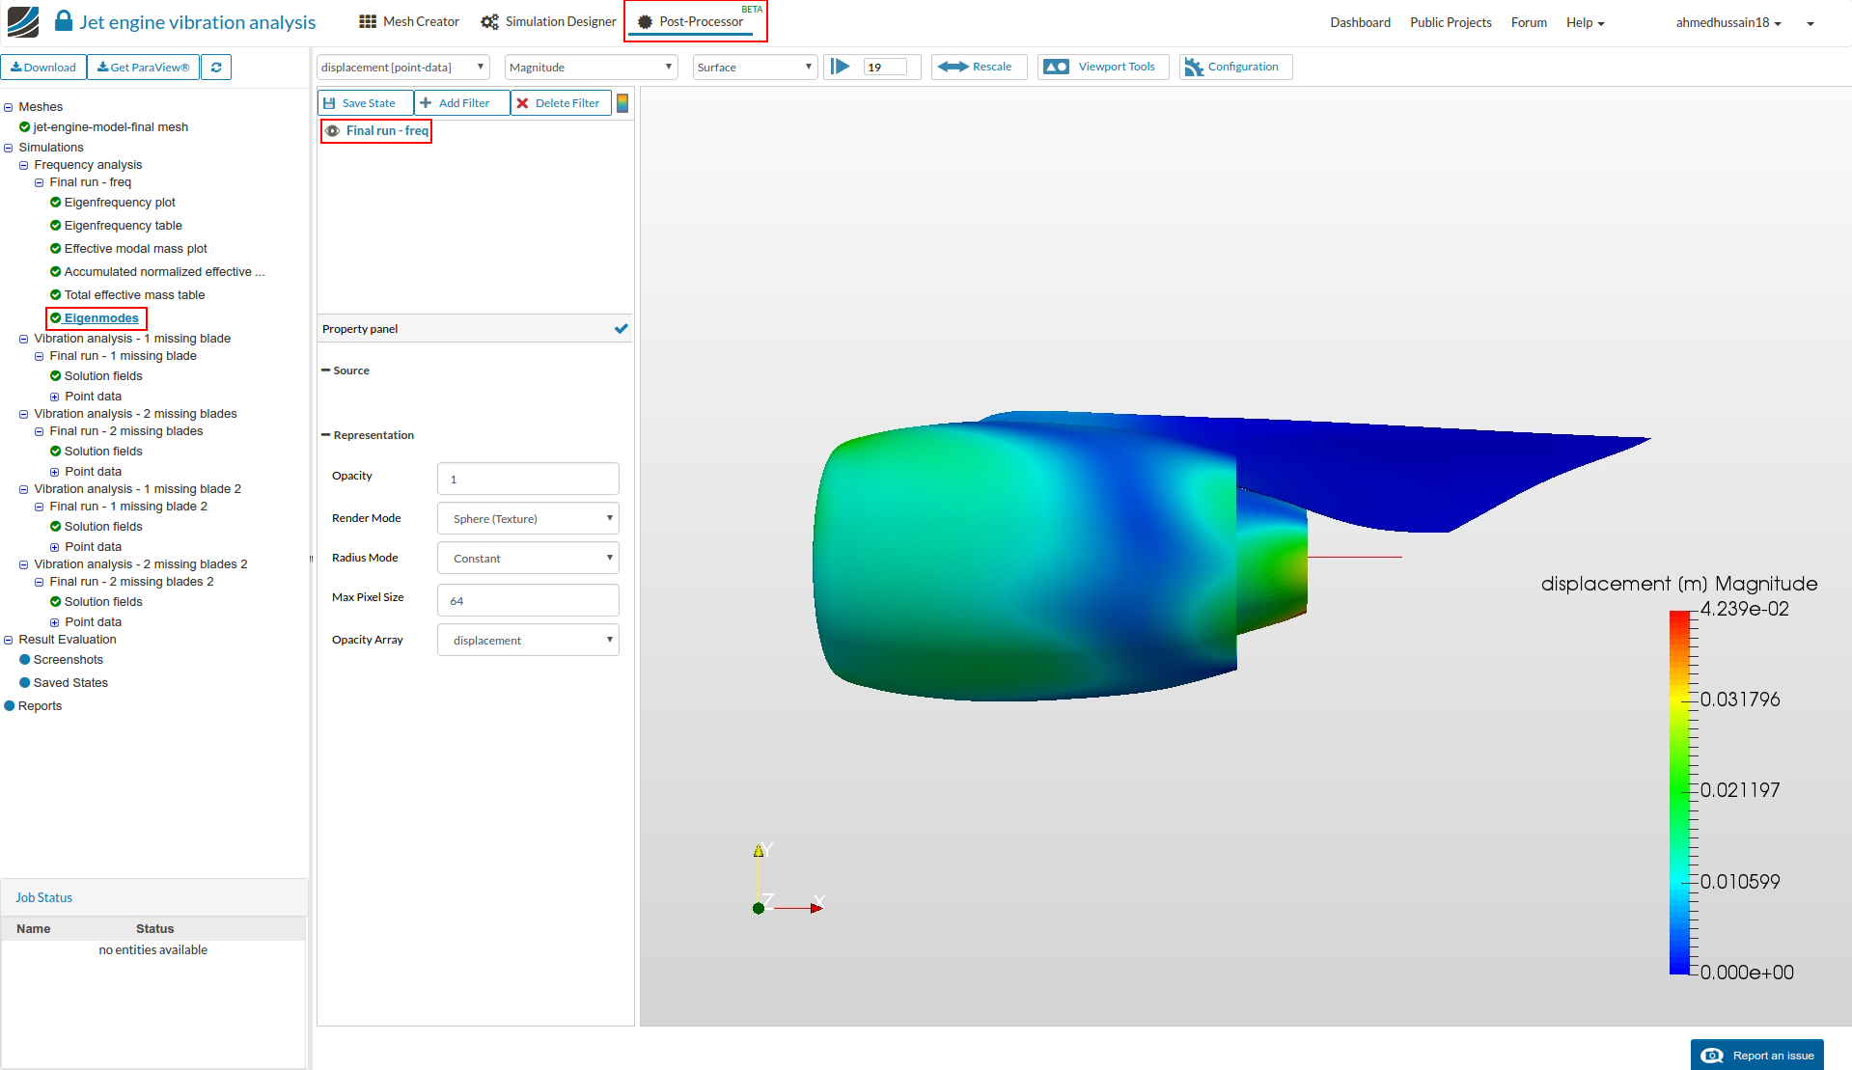1852x1070 pixels.
Task: Click the SimScale logo icon
Action: 23,21
